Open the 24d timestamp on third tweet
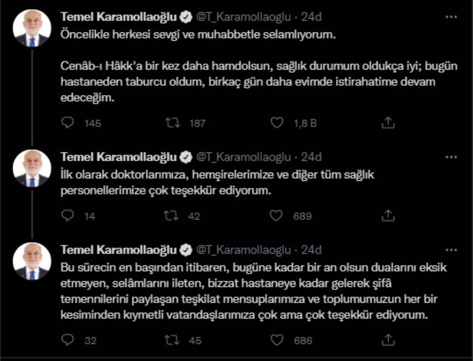The height and width of the screenshot is (361, 473). (311, 250)
